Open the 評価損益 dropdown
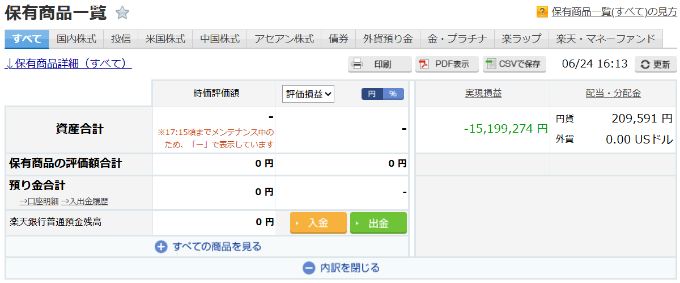The height and width of the screenshot is (283, 680). tap(308, 94)
